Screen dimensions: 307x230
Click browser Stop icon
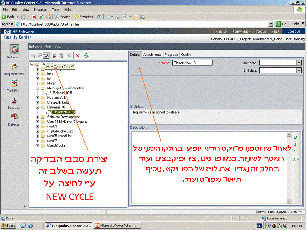tap(34, 17)
